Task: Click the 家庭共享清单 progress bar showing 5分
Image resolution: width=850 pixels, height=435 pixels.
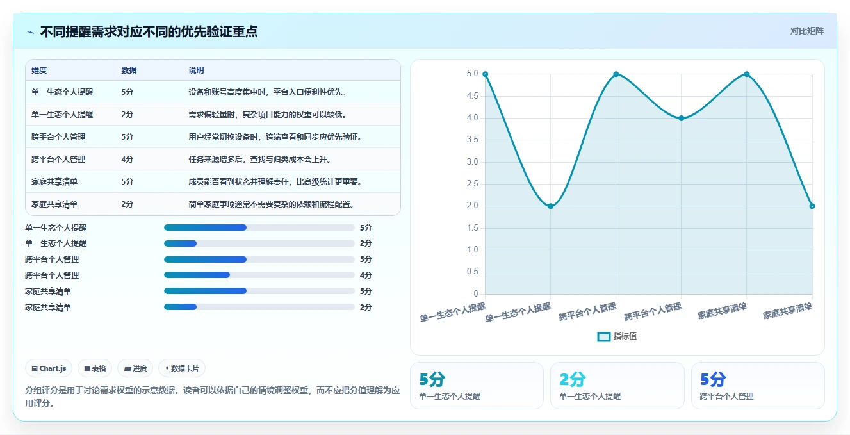Action: pos(259,291)
